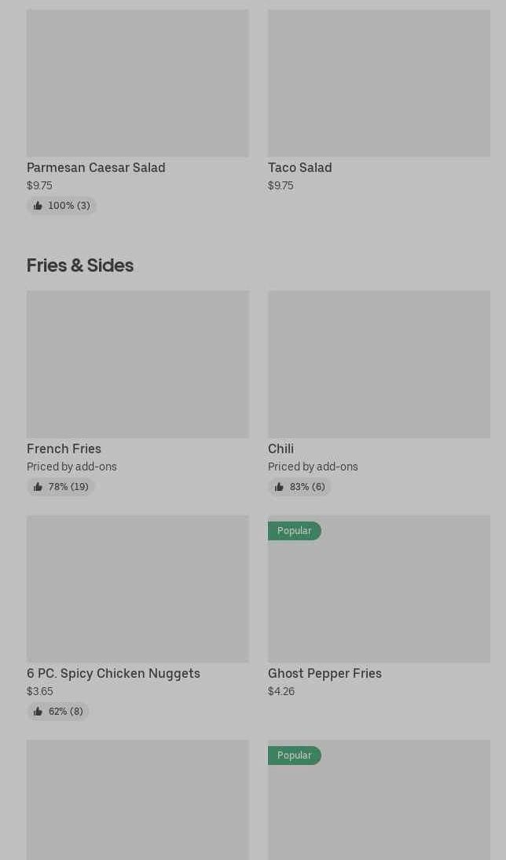Select the French Fries title
This screenshot has width=506, height=860.
point(64,448)
